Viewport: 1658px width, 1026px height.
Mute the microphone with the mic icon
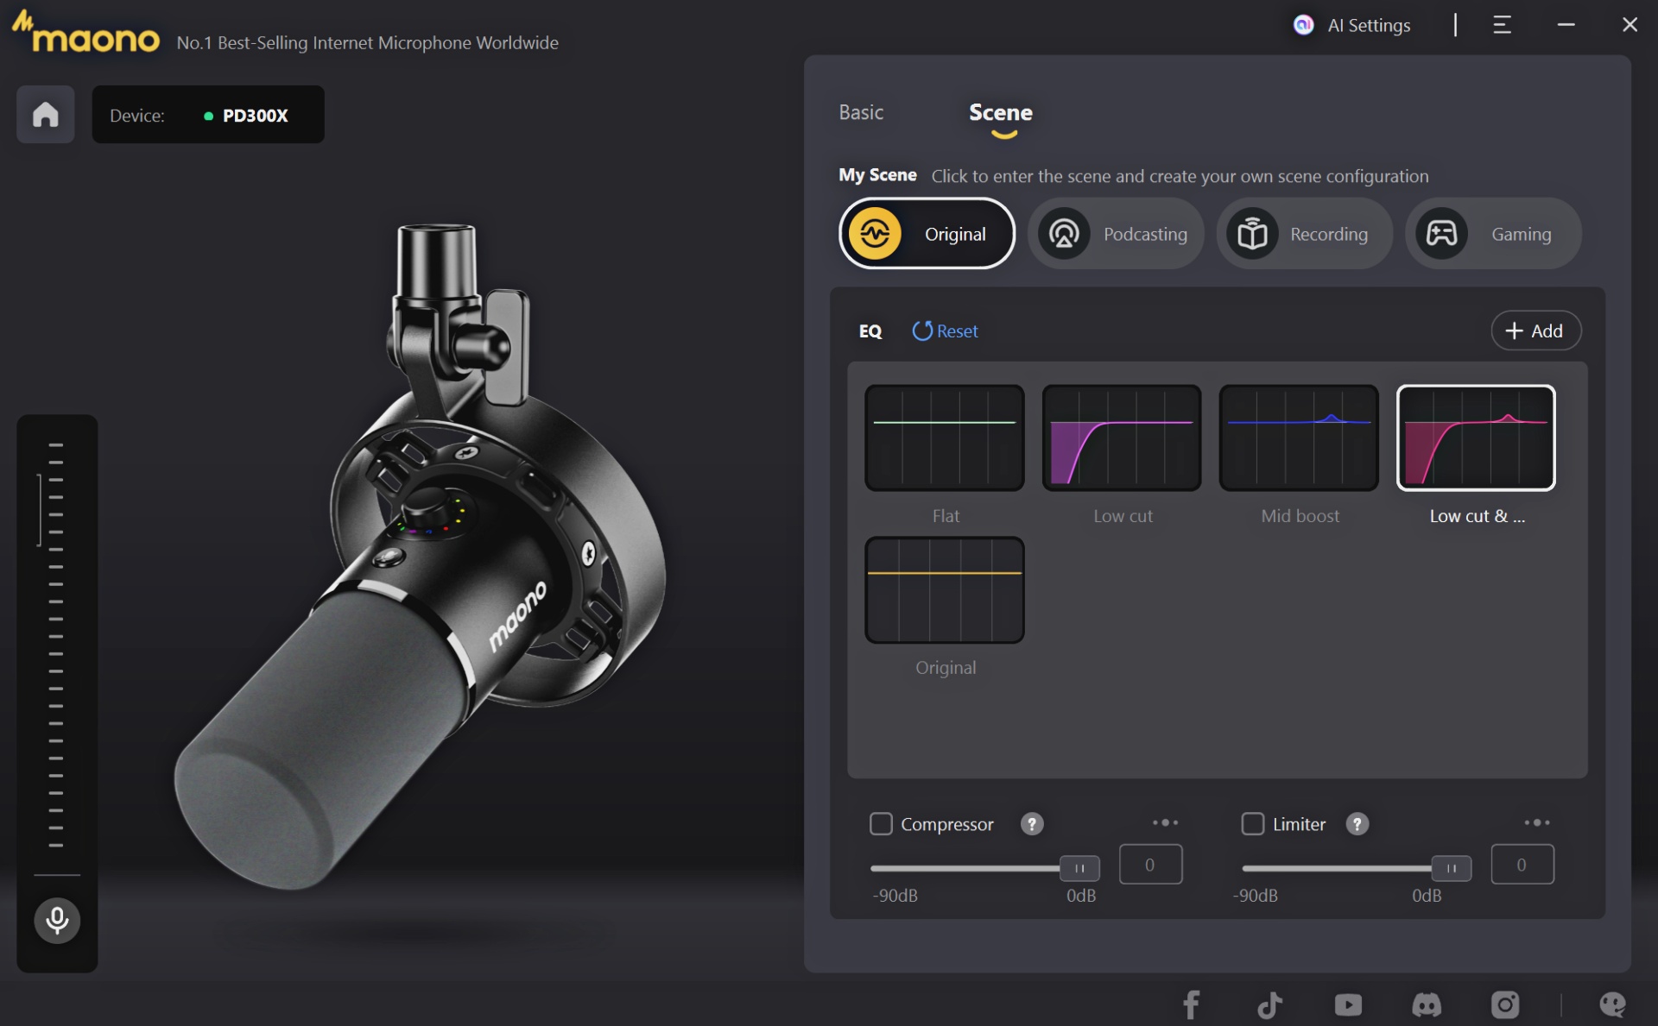coord(57,920)
